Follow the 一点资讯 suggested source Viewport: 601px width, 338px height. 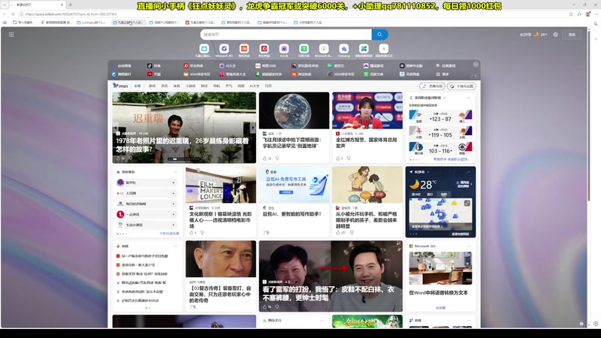174,214
